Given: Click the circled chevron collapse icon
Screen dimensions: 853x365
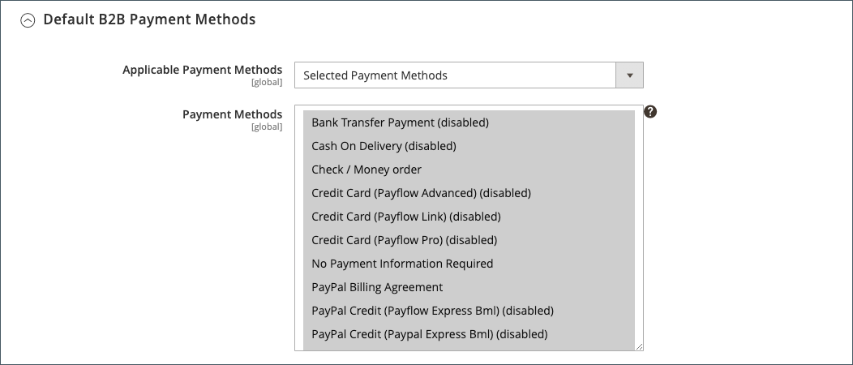Looking at the screenshot, I should 28,20.
